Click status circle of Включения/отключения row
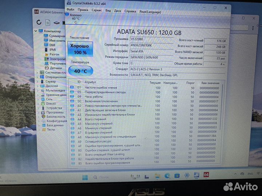Viewport: 262px width, 196px height. coord(72,101)
